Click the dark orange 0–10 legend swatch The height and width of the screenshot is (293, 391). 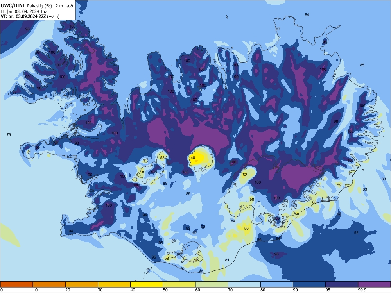pyautogui.click(x=16, y=284)
